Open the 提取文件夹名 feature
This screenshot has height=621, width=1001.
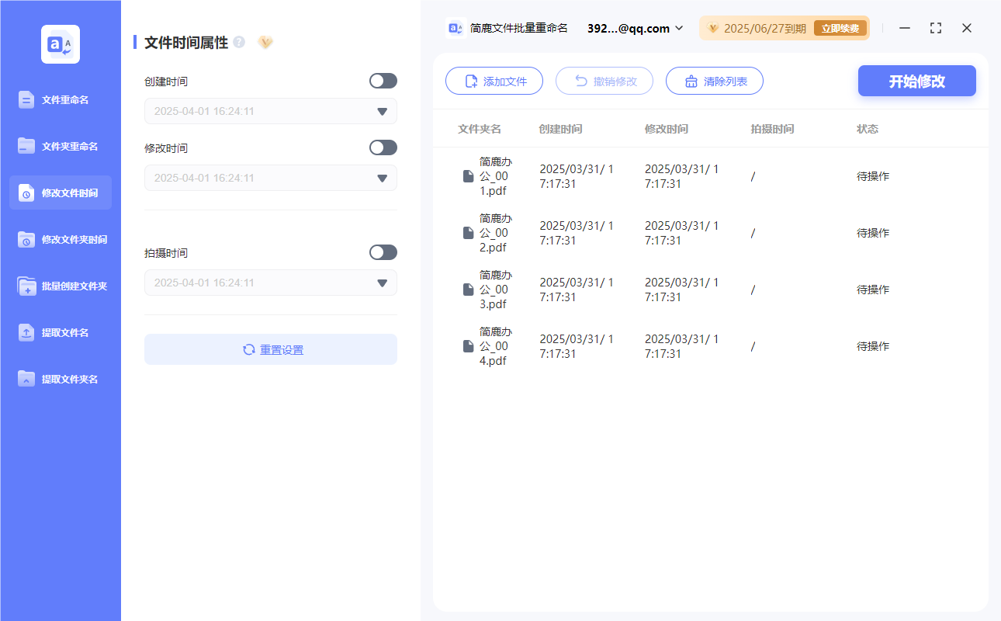pos(60,379)
